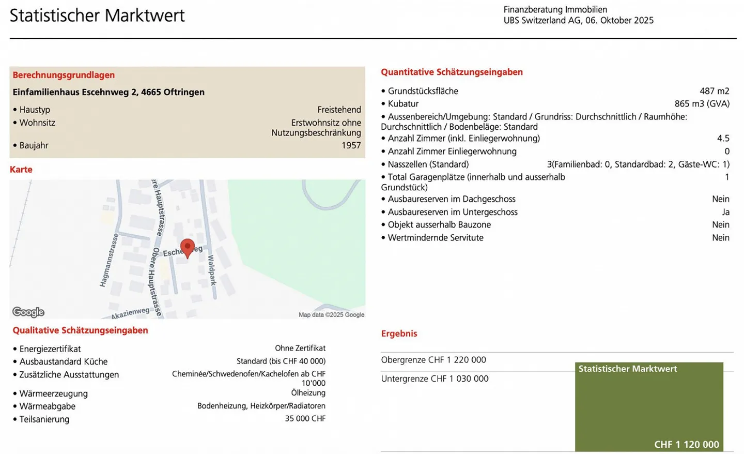Viewport: 744px width, 454px height.
Task: Click the Obergrenze CHF 1 220 000 line
Action: [433, 360]
